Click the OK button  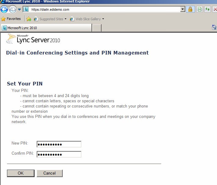point(20,173)
